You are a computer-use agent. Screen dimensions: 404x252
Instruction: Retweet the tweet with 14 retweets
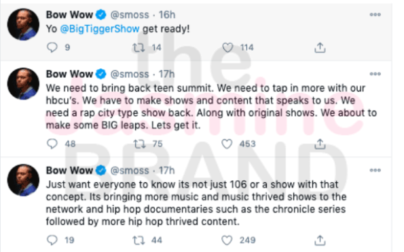[x=139, y=47]
